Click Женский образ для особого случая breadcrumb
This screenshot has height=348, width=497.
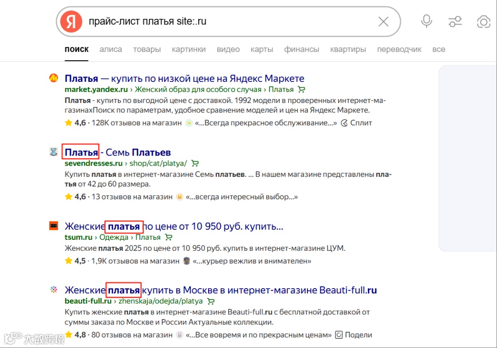click(x=198, y=90)
